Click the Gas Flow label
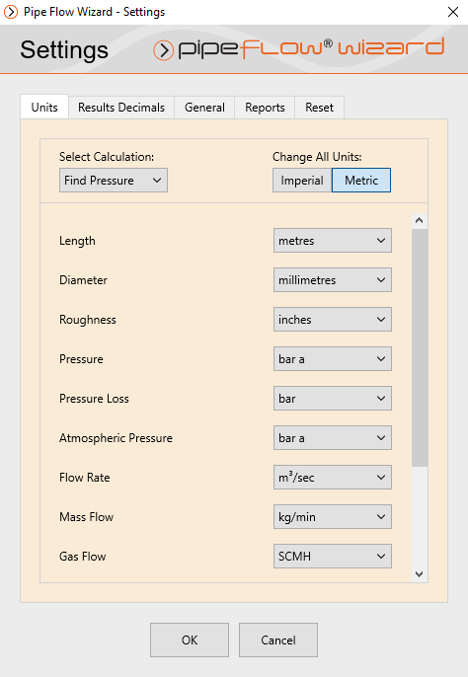Viewport: 468px width, 677px height. pos(83,557)
